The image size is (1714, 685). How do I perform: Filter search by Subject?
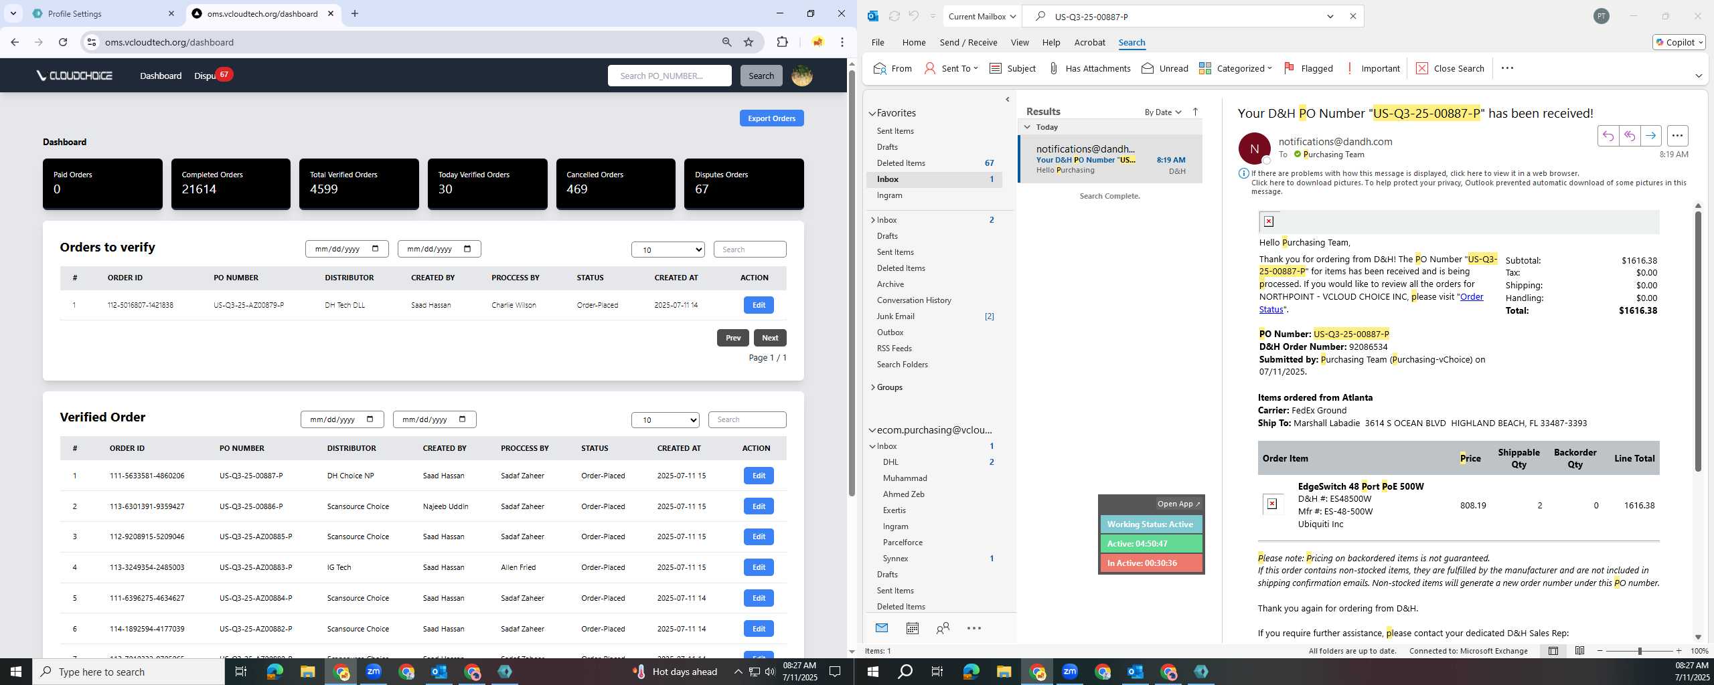pyautogui.click(x=1012, y=68)
